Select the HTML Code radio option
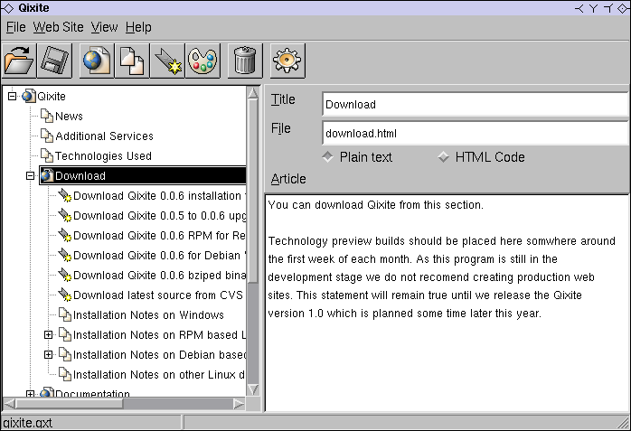 click(x=444, y=157)
